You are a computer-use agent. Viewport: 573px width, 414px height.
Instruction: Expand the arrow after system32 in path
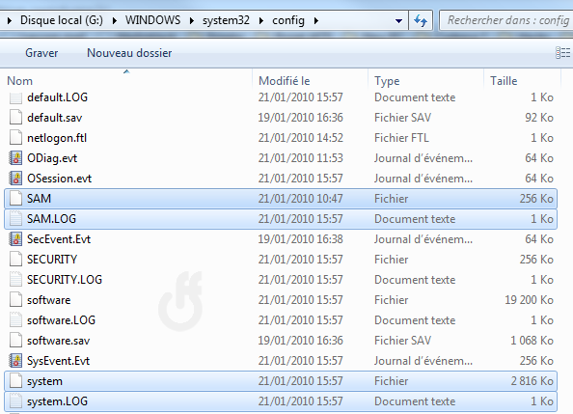tap(260, 20)
